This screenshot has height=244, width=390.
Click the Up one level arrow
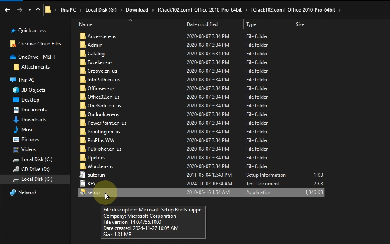tap(38, 10)
